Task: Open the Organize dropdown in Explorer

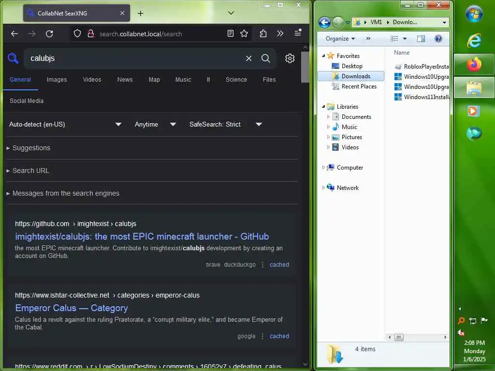Action: [340, 39]
